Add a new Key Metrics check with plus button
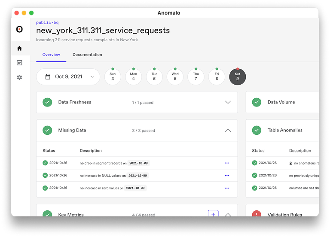The width and height of the screenshot is (330, 237). point(213,213)
